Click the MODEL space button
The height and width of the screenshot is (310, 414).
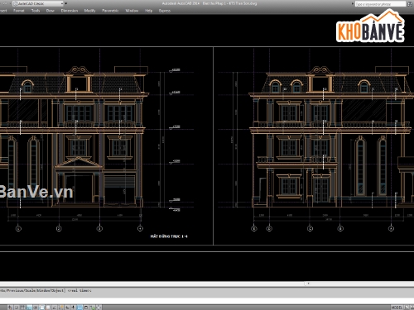pyautogui.click(x=397, y=308)
